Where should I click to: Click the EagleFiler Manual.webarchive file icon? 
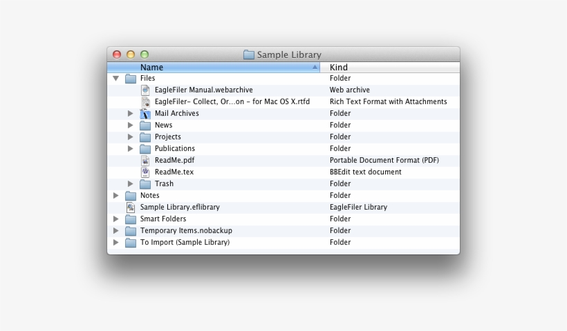(145, 90)
